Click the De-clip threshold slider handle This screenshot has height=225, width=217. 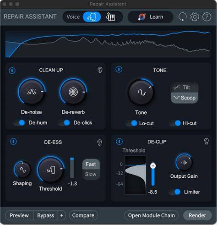pos(153,166)
